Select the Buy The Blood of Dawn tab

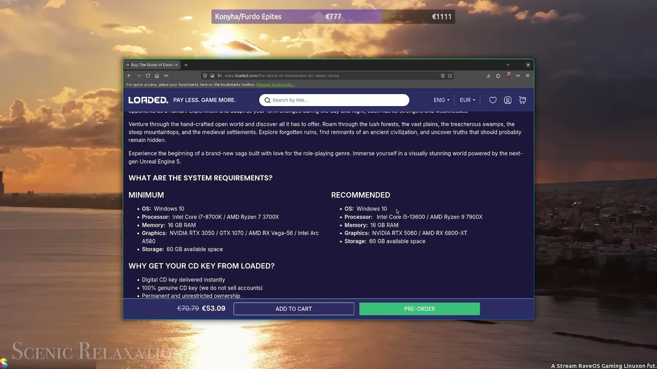coord(151,65)
